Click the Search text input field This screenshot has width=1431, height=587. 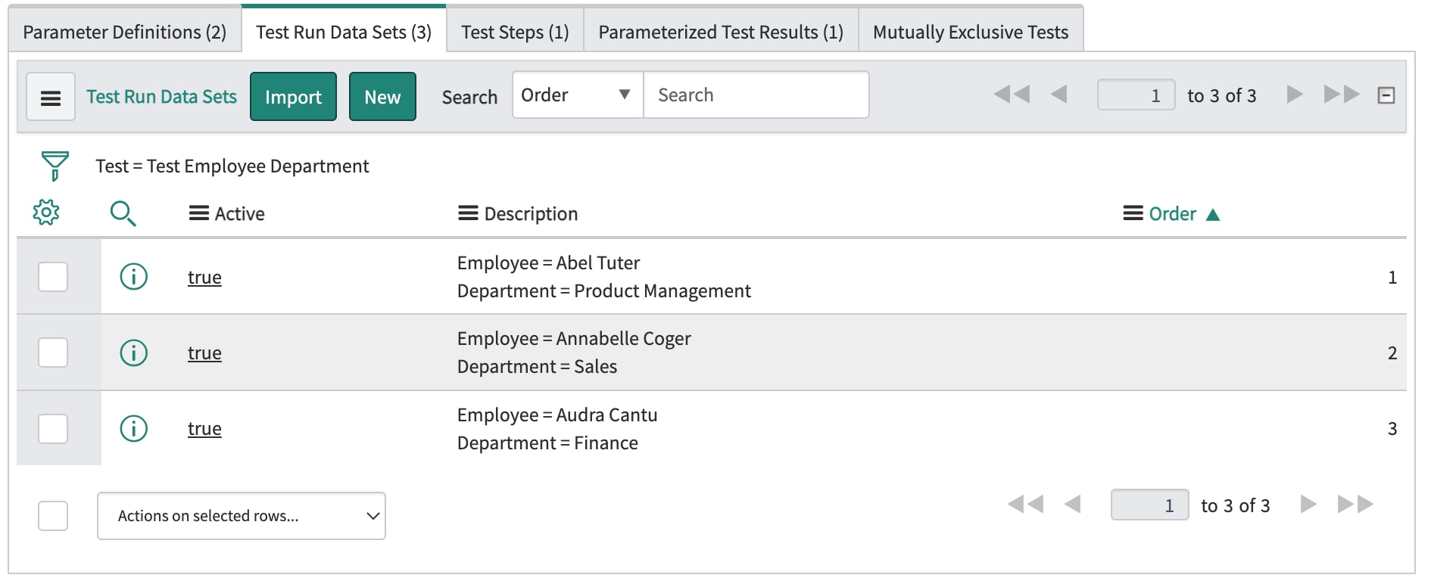[x=756, y=95]
